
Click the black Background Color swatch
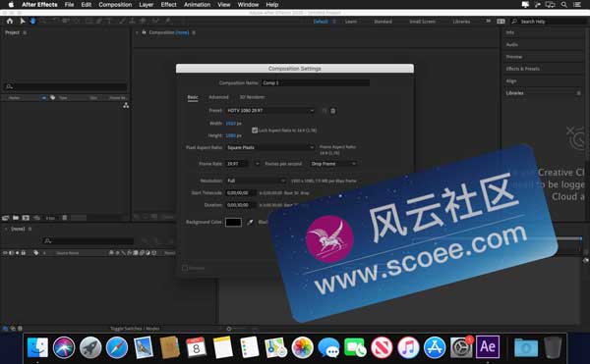click(x=233, y=222)
